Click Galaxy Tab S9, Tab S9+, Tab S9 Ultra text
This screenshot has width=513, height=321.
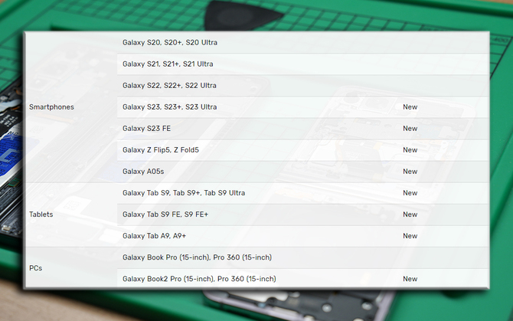[184, 193]
